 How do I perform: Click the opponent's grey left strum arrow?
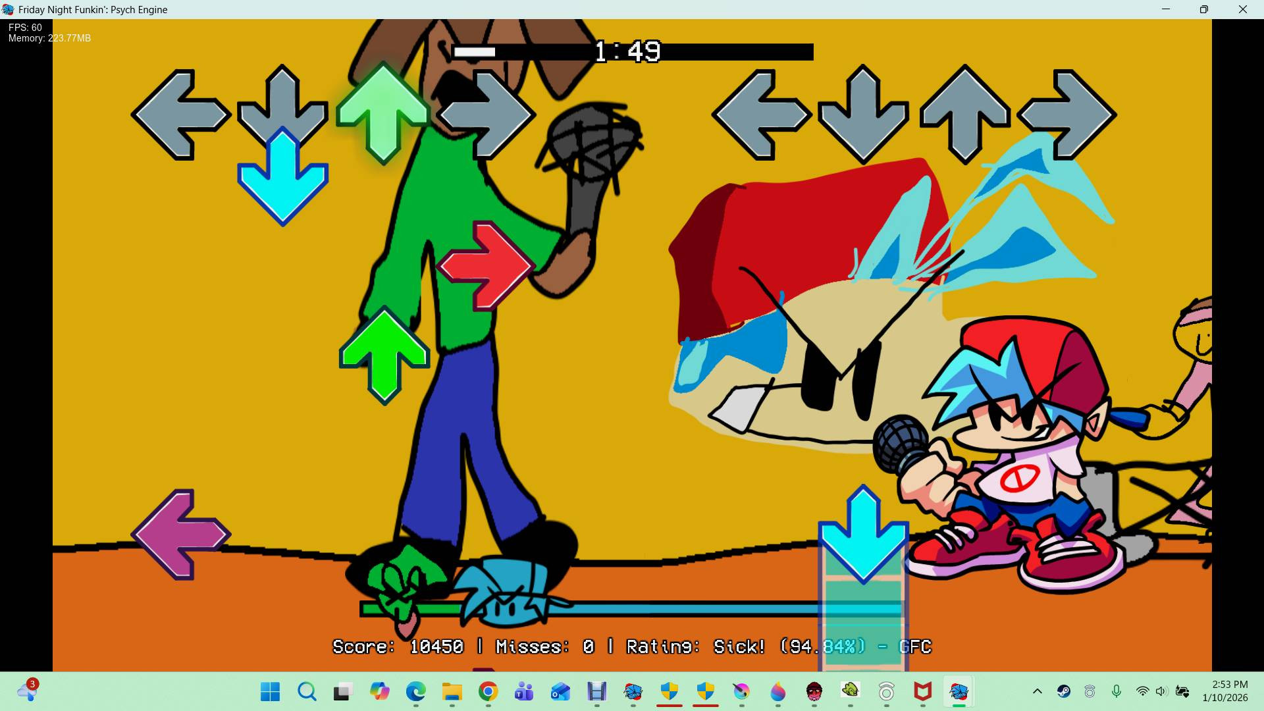pyautogui.click(x=180, y=115)
